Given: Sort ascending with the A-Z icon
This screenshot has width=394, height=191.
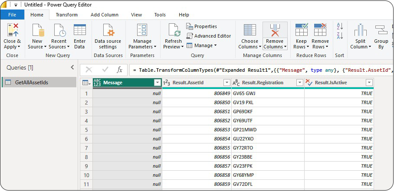Looking at the screenshot, I should [340, 26].
